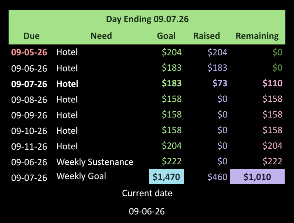Click the $73 raised amount
This screenshot has height=223, width=294.
click(x=220, y=83)
